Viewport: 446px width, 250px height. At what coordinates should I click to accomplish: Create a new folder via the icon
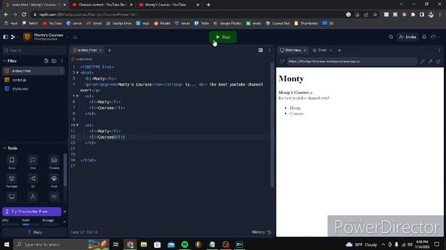click(x=54, y=61)
